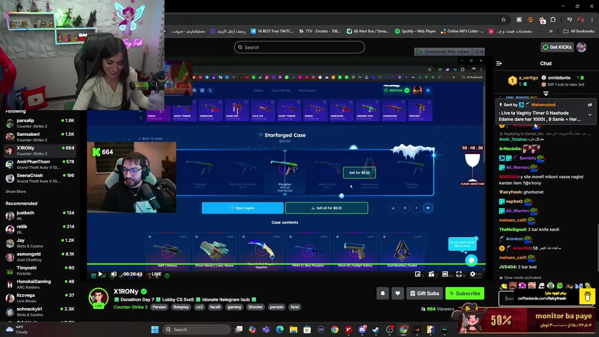Viewport: 599px width, 337px height.
Task: Click Sell all for $8.33 button
Action: pyautogui.click(x=327, y=208)
